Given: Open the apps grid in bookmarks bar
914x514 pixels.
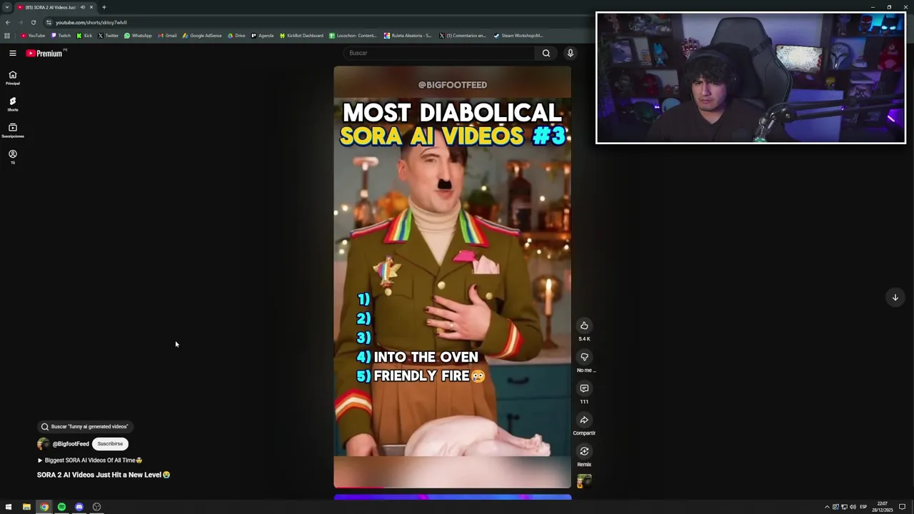Looking at the screenshot, I should pos(7,36).
